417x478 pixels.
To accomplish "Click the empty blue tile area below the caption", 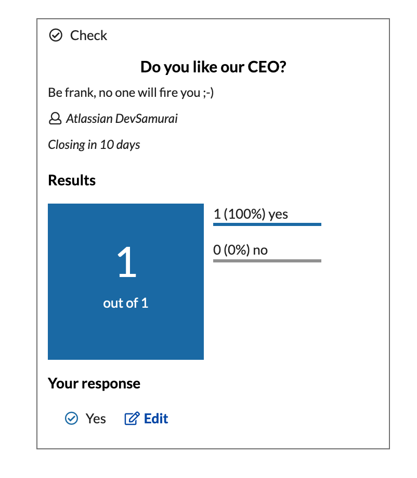I will click(126, 336).
